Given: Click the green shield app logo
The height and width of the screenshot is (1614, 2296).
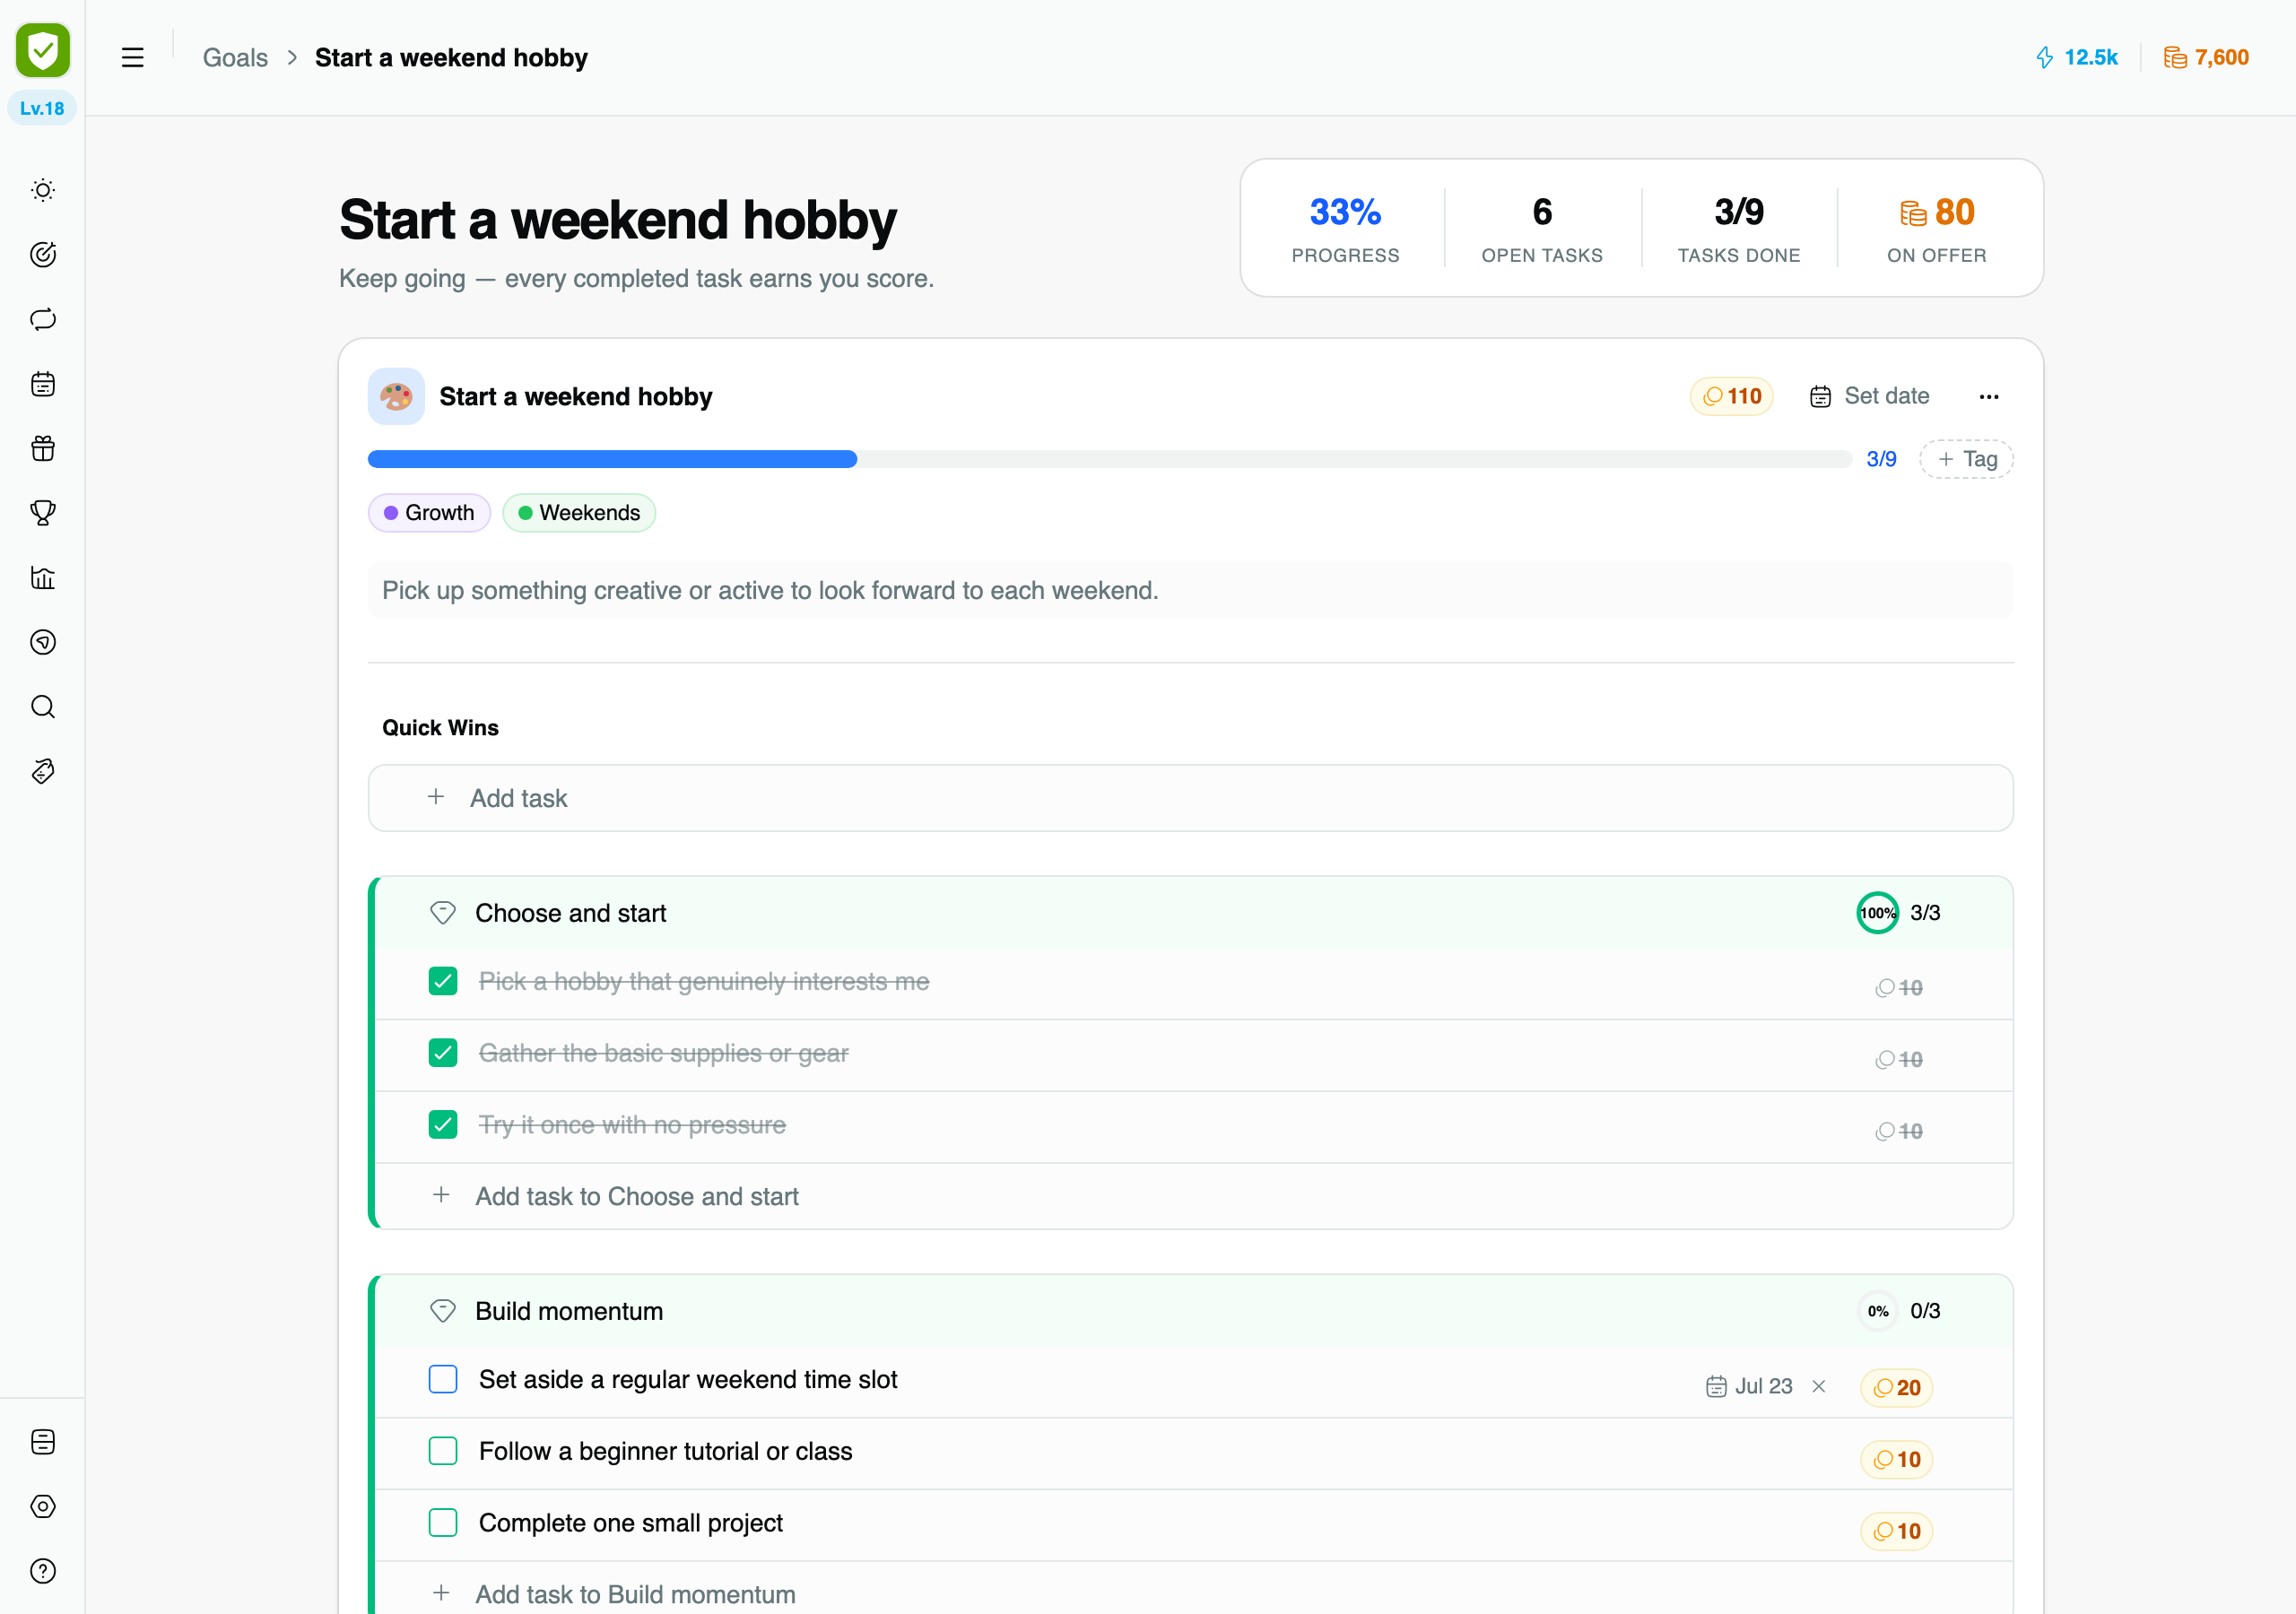Looking at the screenshot, I should [43, 50].
